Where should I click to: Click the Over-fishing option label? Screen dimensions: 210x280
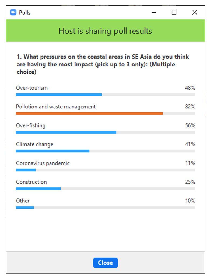(x=31, y=126)
